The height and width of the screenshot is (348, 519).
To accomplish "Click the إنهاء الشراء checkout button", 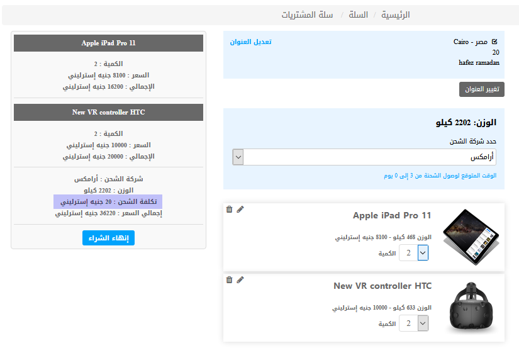I will [108, 238].
